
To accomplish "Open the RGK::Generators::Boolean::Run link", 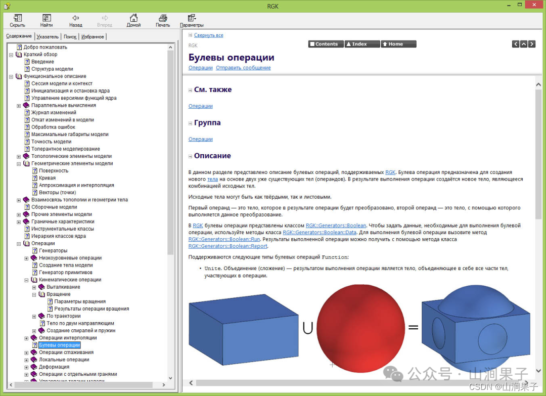I will click(x=224, y=239).
